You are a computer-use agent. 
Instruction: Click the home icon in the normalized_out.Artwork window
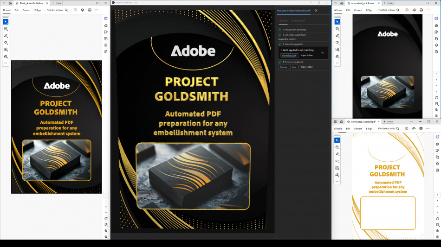[x=342, y=3]
